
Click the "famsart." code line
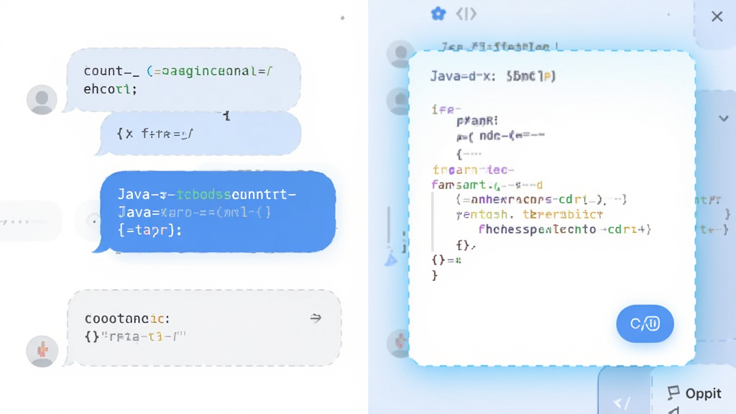pyautogui.click(x=487, y=185)
